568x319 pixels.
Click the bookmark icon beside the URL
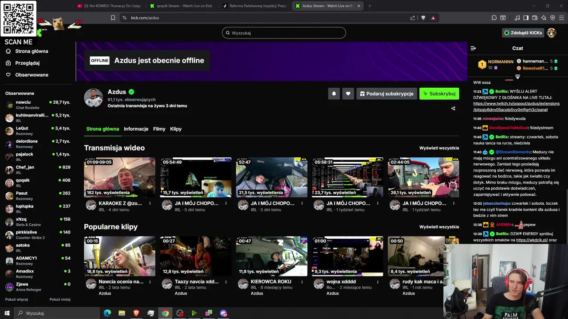pos(113,18)
